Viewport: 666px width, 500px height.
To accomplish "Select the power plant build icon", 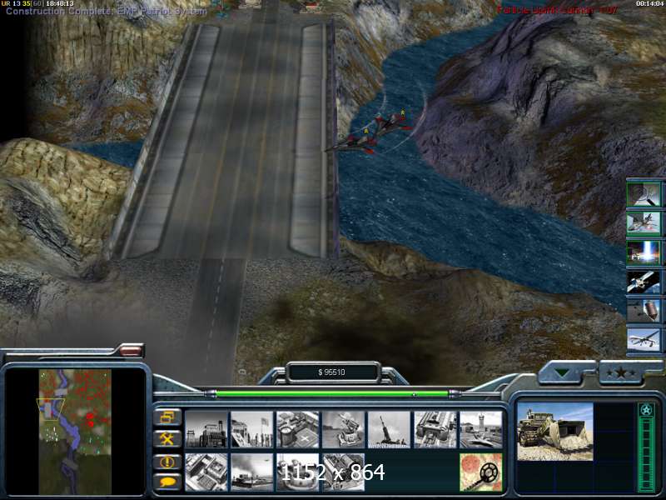I will click(x=206, y=429).
